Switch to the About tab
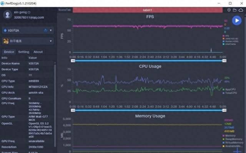Image resolution: width=246 pixels, height=153 pixels. (x=38, y=52)
